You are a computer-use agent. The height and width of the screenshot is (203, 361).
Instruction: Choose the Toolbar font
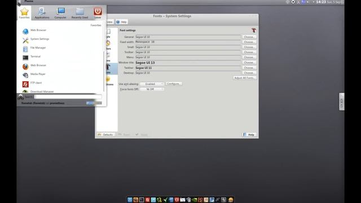249,52
